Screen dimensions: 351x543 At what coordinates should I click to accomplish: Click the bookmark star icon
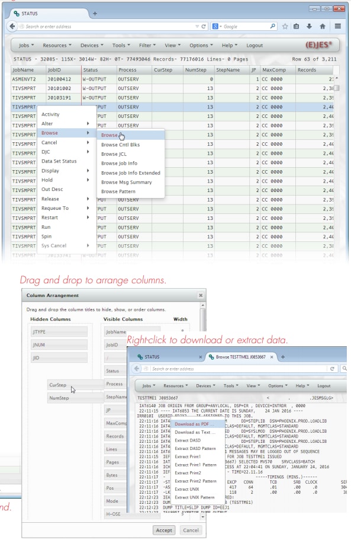click(285, 26)
